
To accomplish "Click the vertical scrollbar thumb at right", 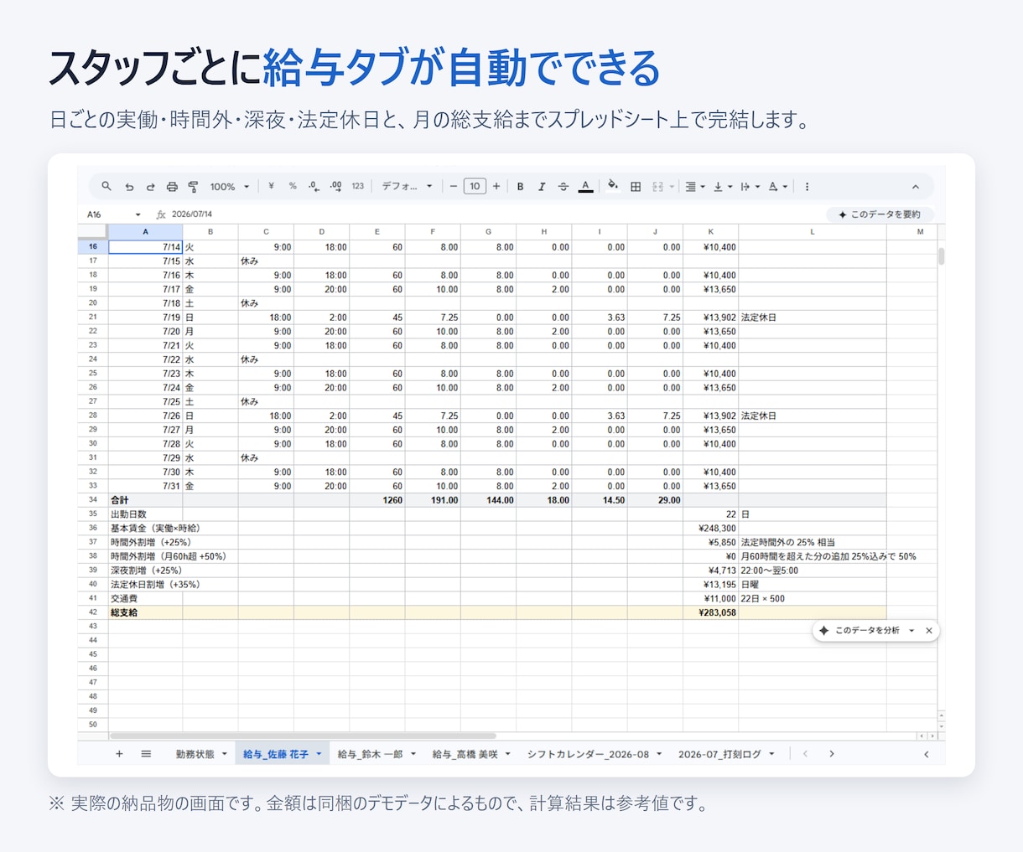I will click(941, 256).
